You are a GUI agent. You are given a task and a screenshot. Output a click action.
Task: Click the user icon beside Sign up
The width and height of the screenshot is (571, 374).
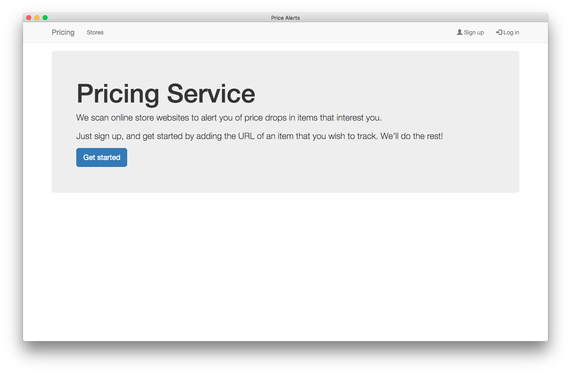coord(459,32)
